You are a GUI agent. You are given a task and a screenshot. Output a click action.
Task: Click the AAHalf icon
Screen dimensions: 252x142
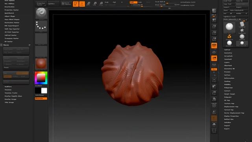(x=214, y=39)
